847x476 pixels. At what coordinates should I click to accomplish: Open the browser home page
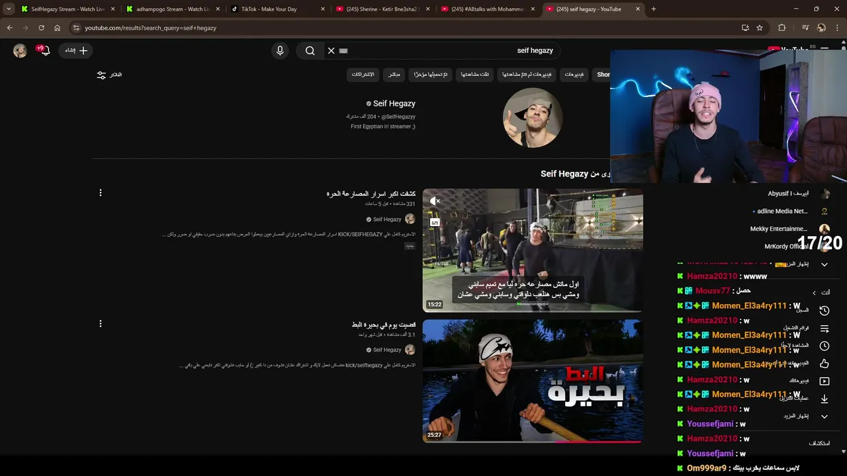click(x=57, y=28)
